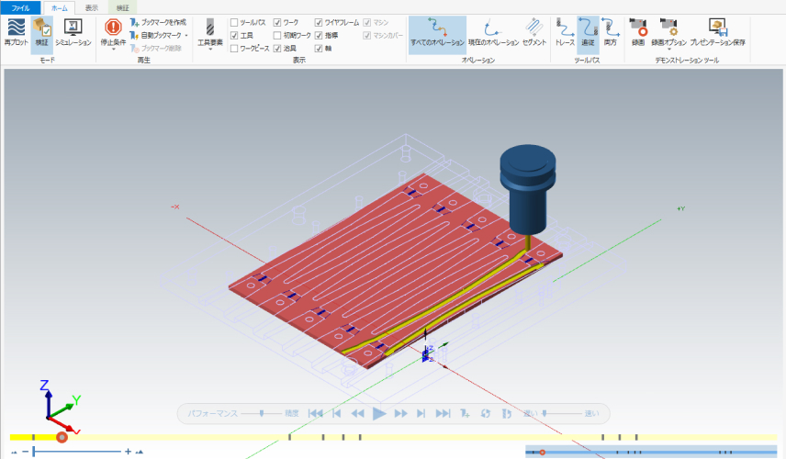Click the 再プロット (replot) icon

tap(15, 28)
